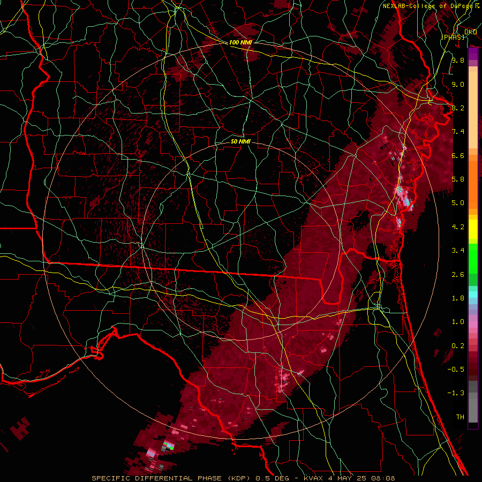Viewport: 482px width, 482px height.
Task: Click the solid orange band in the color bar
Action: tap(473, 184)
